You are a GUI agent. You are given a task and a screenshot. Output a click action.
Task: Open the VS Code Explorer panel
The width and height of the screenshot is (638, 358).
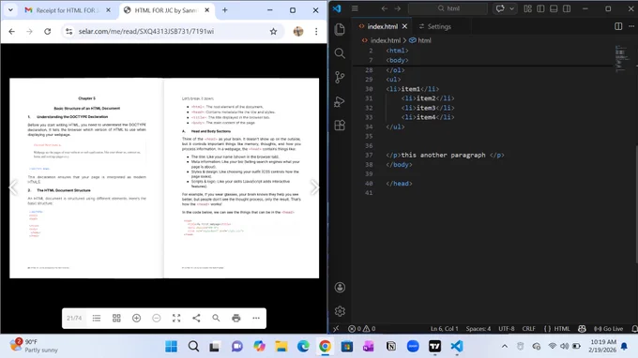click(x=340, y=29)
